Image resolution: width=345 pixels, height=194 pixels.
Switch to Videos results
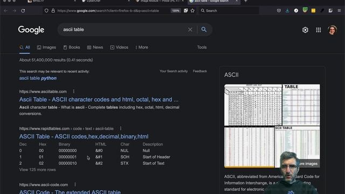(119, 47)
